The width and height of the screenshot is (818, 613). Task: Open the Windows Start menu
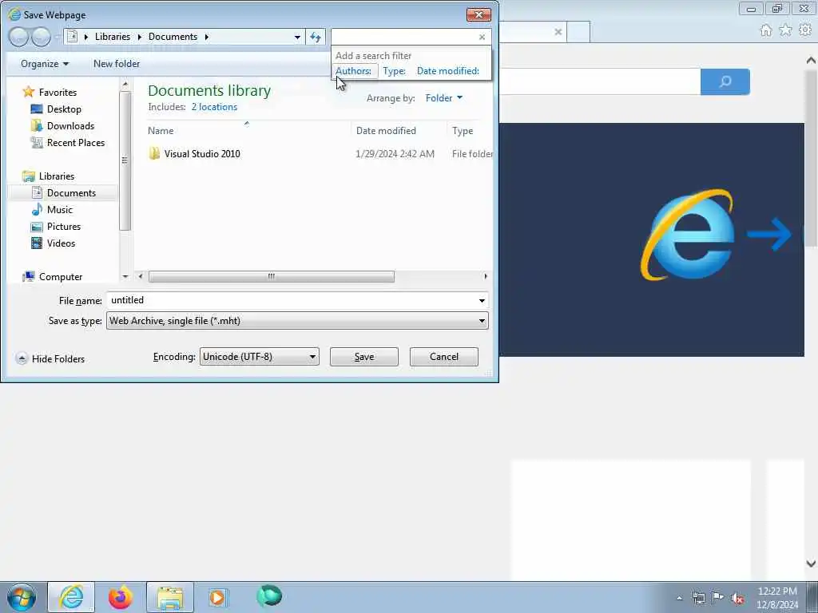[22, 597]
